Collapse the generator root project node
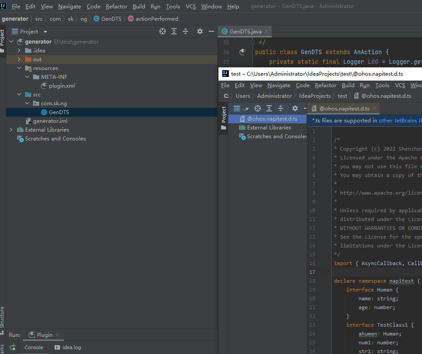Image resolution: width=422 pixels, height=354 pixels. (11, 42)
